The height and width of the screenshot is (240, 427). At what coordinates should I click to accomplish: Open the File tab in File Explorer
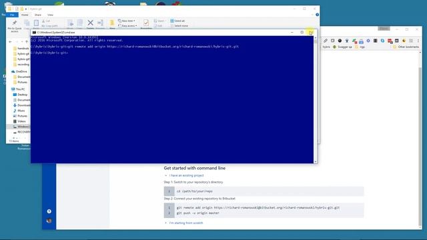click(x=12, y=15)
